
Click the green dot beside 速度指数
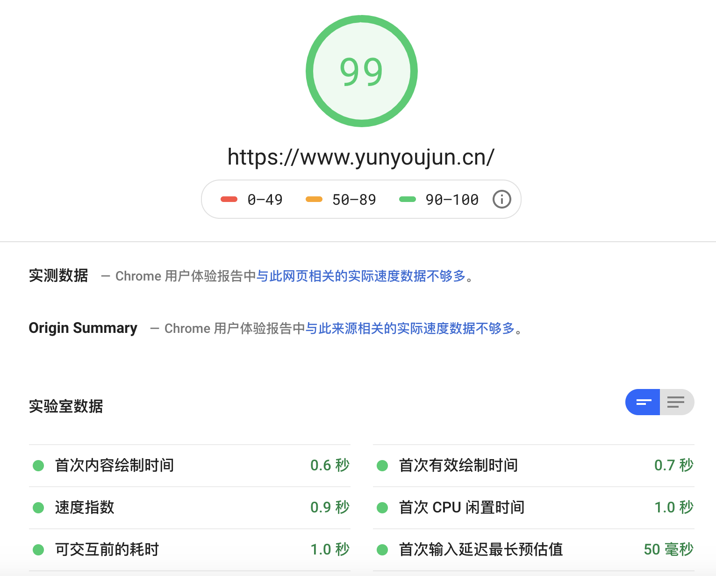[38, 508]
